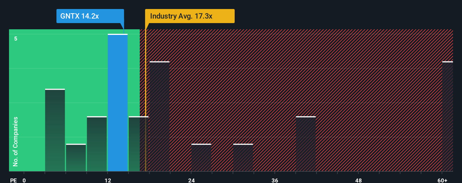Click the y-axis value 5
Image resolution: width=462 pixels, height=183 pixels.
(x=16, y=39)
